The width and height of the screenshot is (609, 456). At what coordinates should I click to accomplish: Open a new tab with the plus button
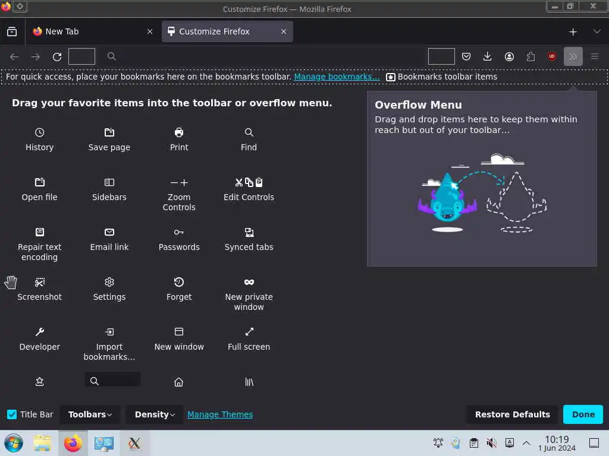tap(573, 32)
